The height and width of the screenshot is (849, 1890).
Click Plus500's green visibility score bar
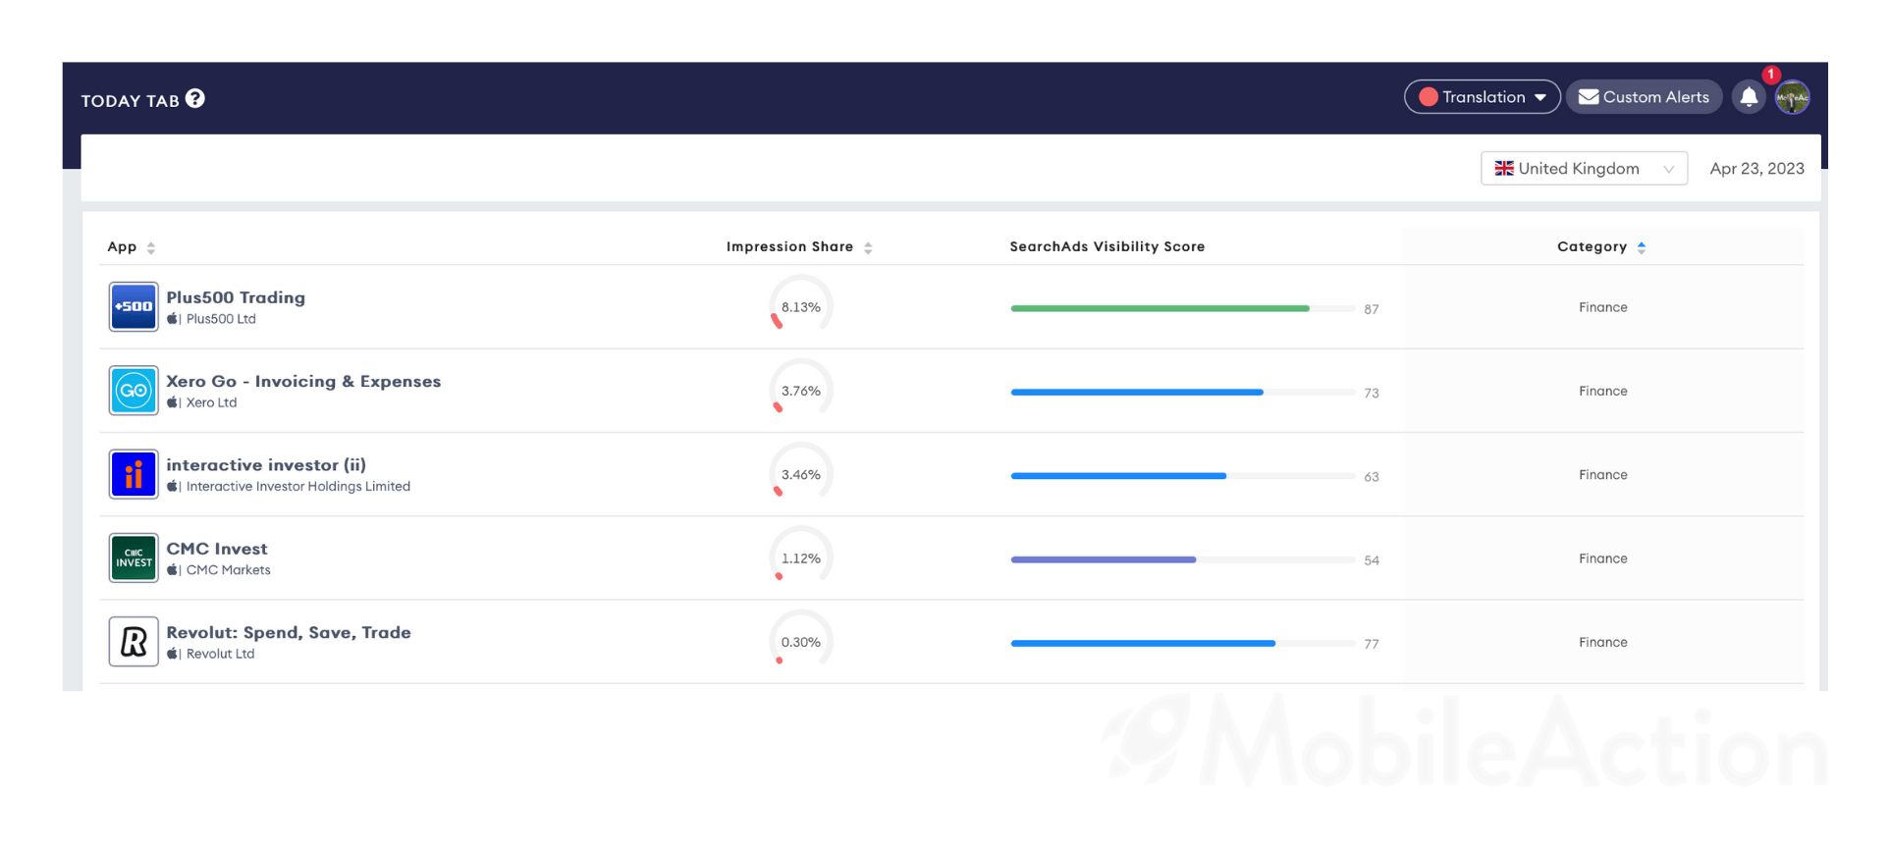1160,308
